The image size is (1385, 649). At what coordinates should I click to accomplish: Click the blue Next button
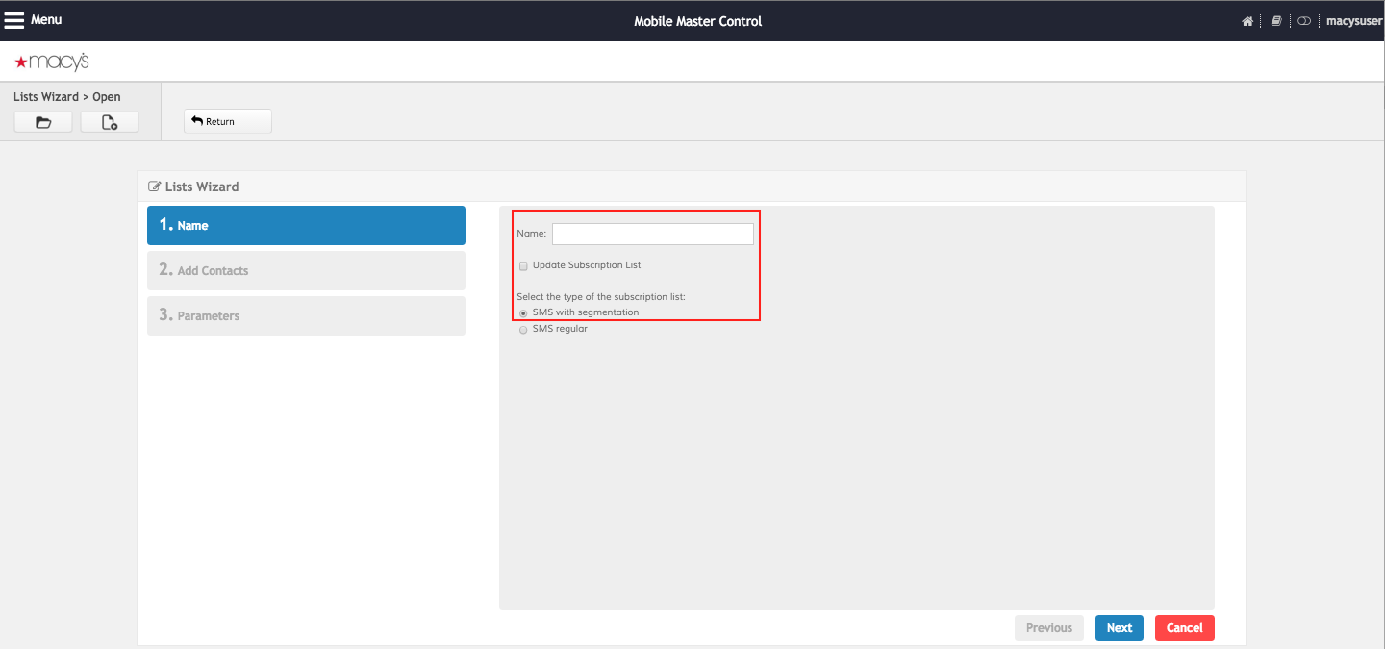[1119, 628]
